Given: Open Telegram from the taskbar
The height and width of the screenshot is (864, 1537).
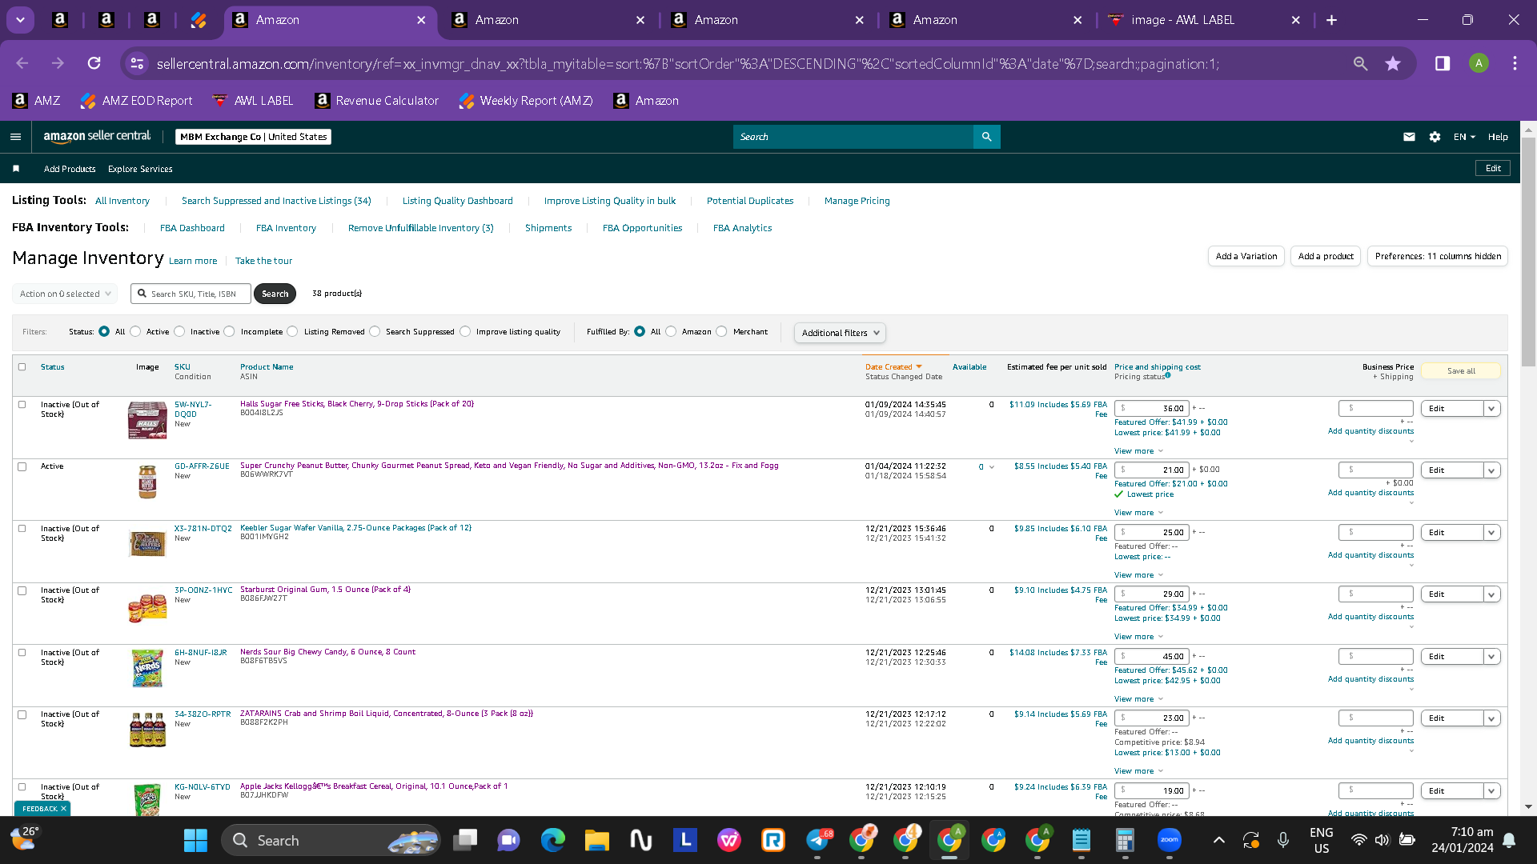Looking at the screenshot, I should pos(817,840).
